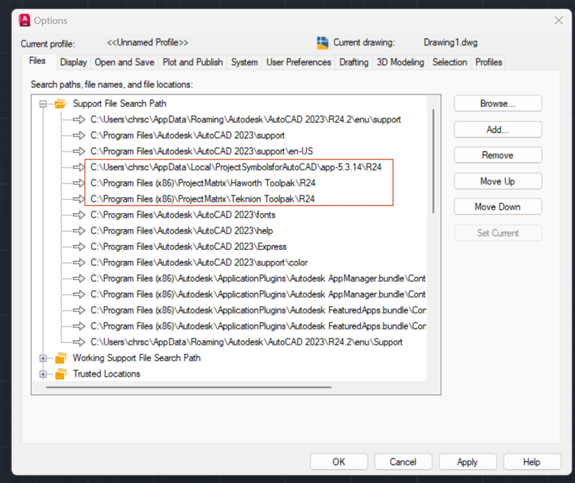The width and height of the screenshot is (575, 483).
Task: Select path AutoCAD 2023\help
Action: point(182,231)
